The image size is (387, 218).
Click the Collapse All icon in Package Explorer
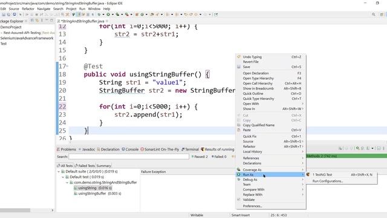pos(32,21)
